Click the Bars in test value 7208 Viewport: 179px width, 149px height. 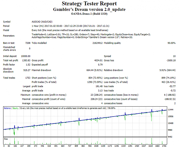28,43
